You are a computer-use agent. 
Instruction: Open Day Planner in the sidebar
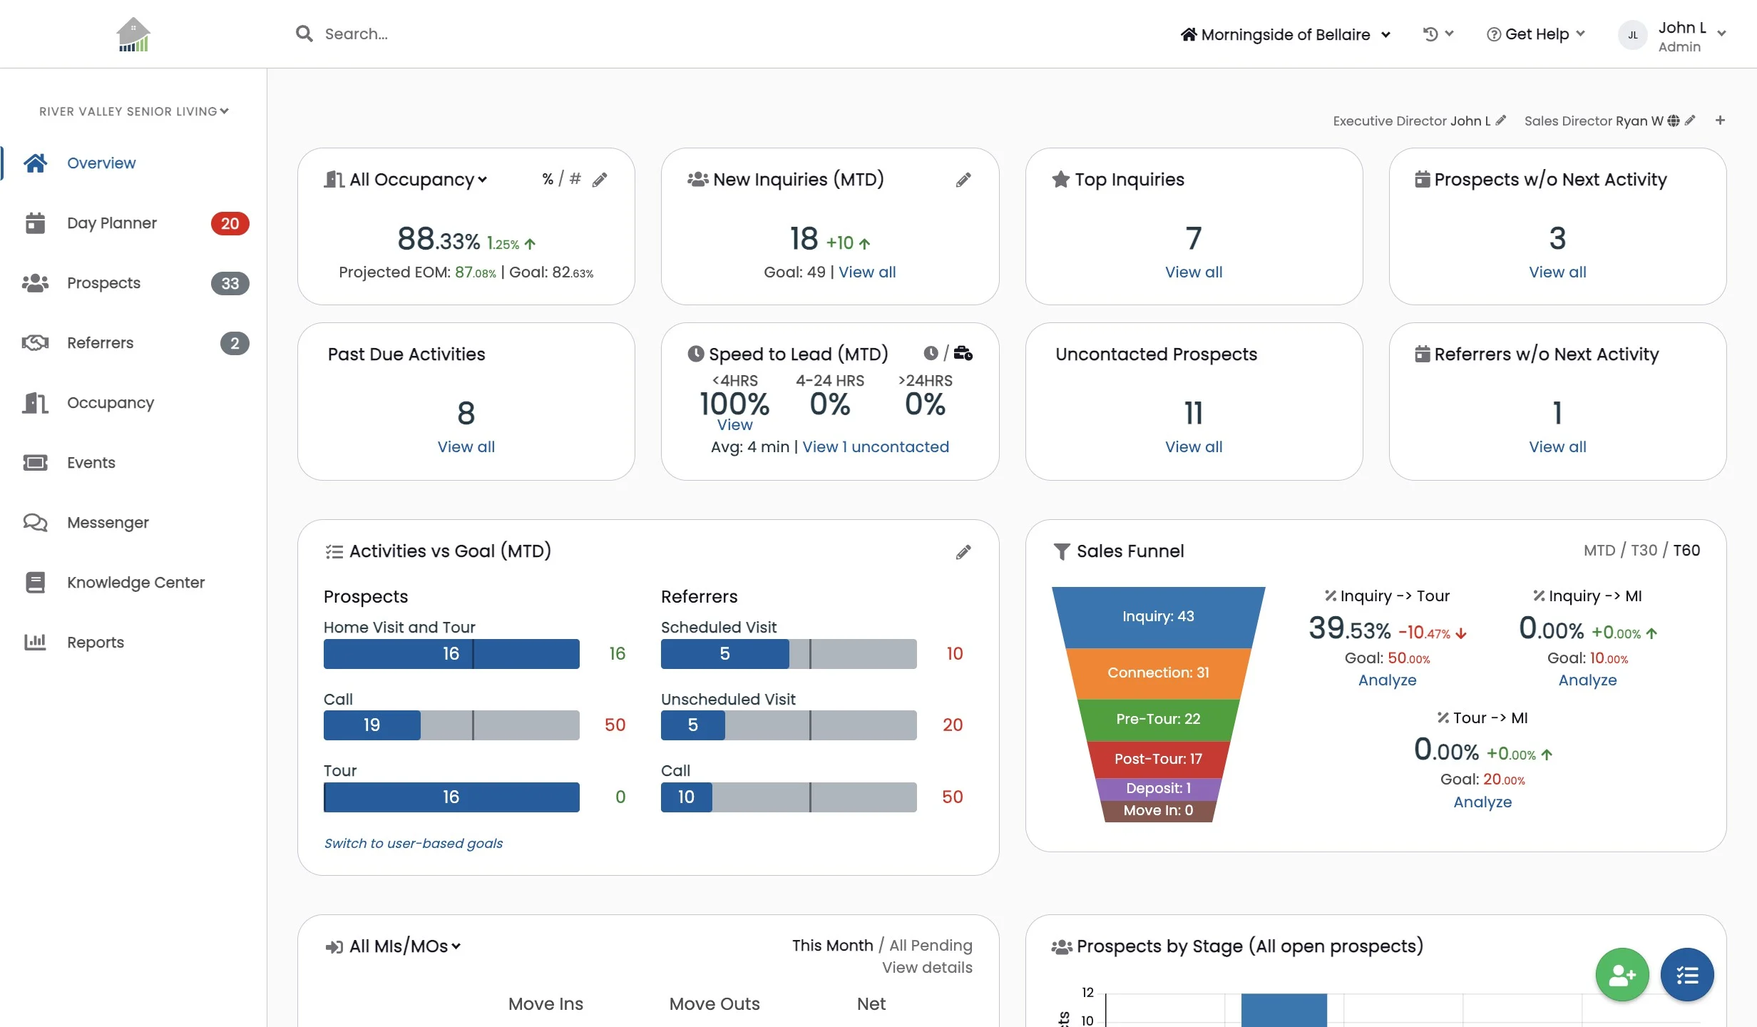click(x=112, y=223)
